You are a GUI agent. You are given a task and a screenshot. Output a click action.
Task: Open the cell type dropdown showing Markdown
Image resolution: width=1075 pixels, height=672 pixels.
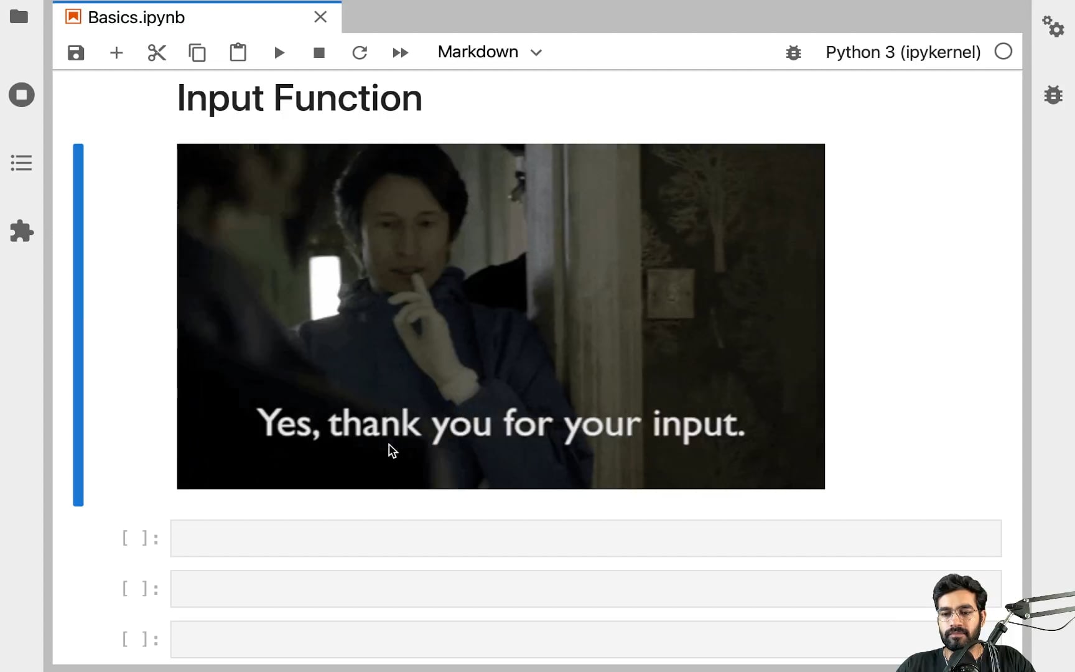[x=490, y=52]
